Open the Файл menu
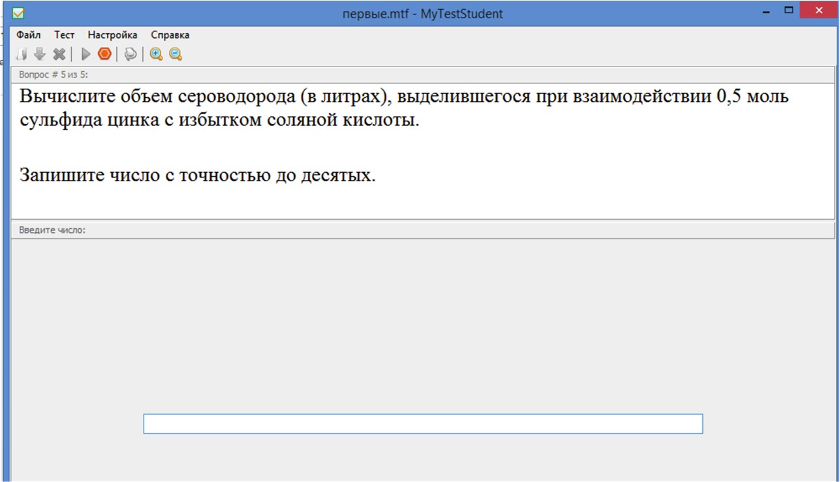This screenshot has height=482, width=840. [x=28, y=35]
